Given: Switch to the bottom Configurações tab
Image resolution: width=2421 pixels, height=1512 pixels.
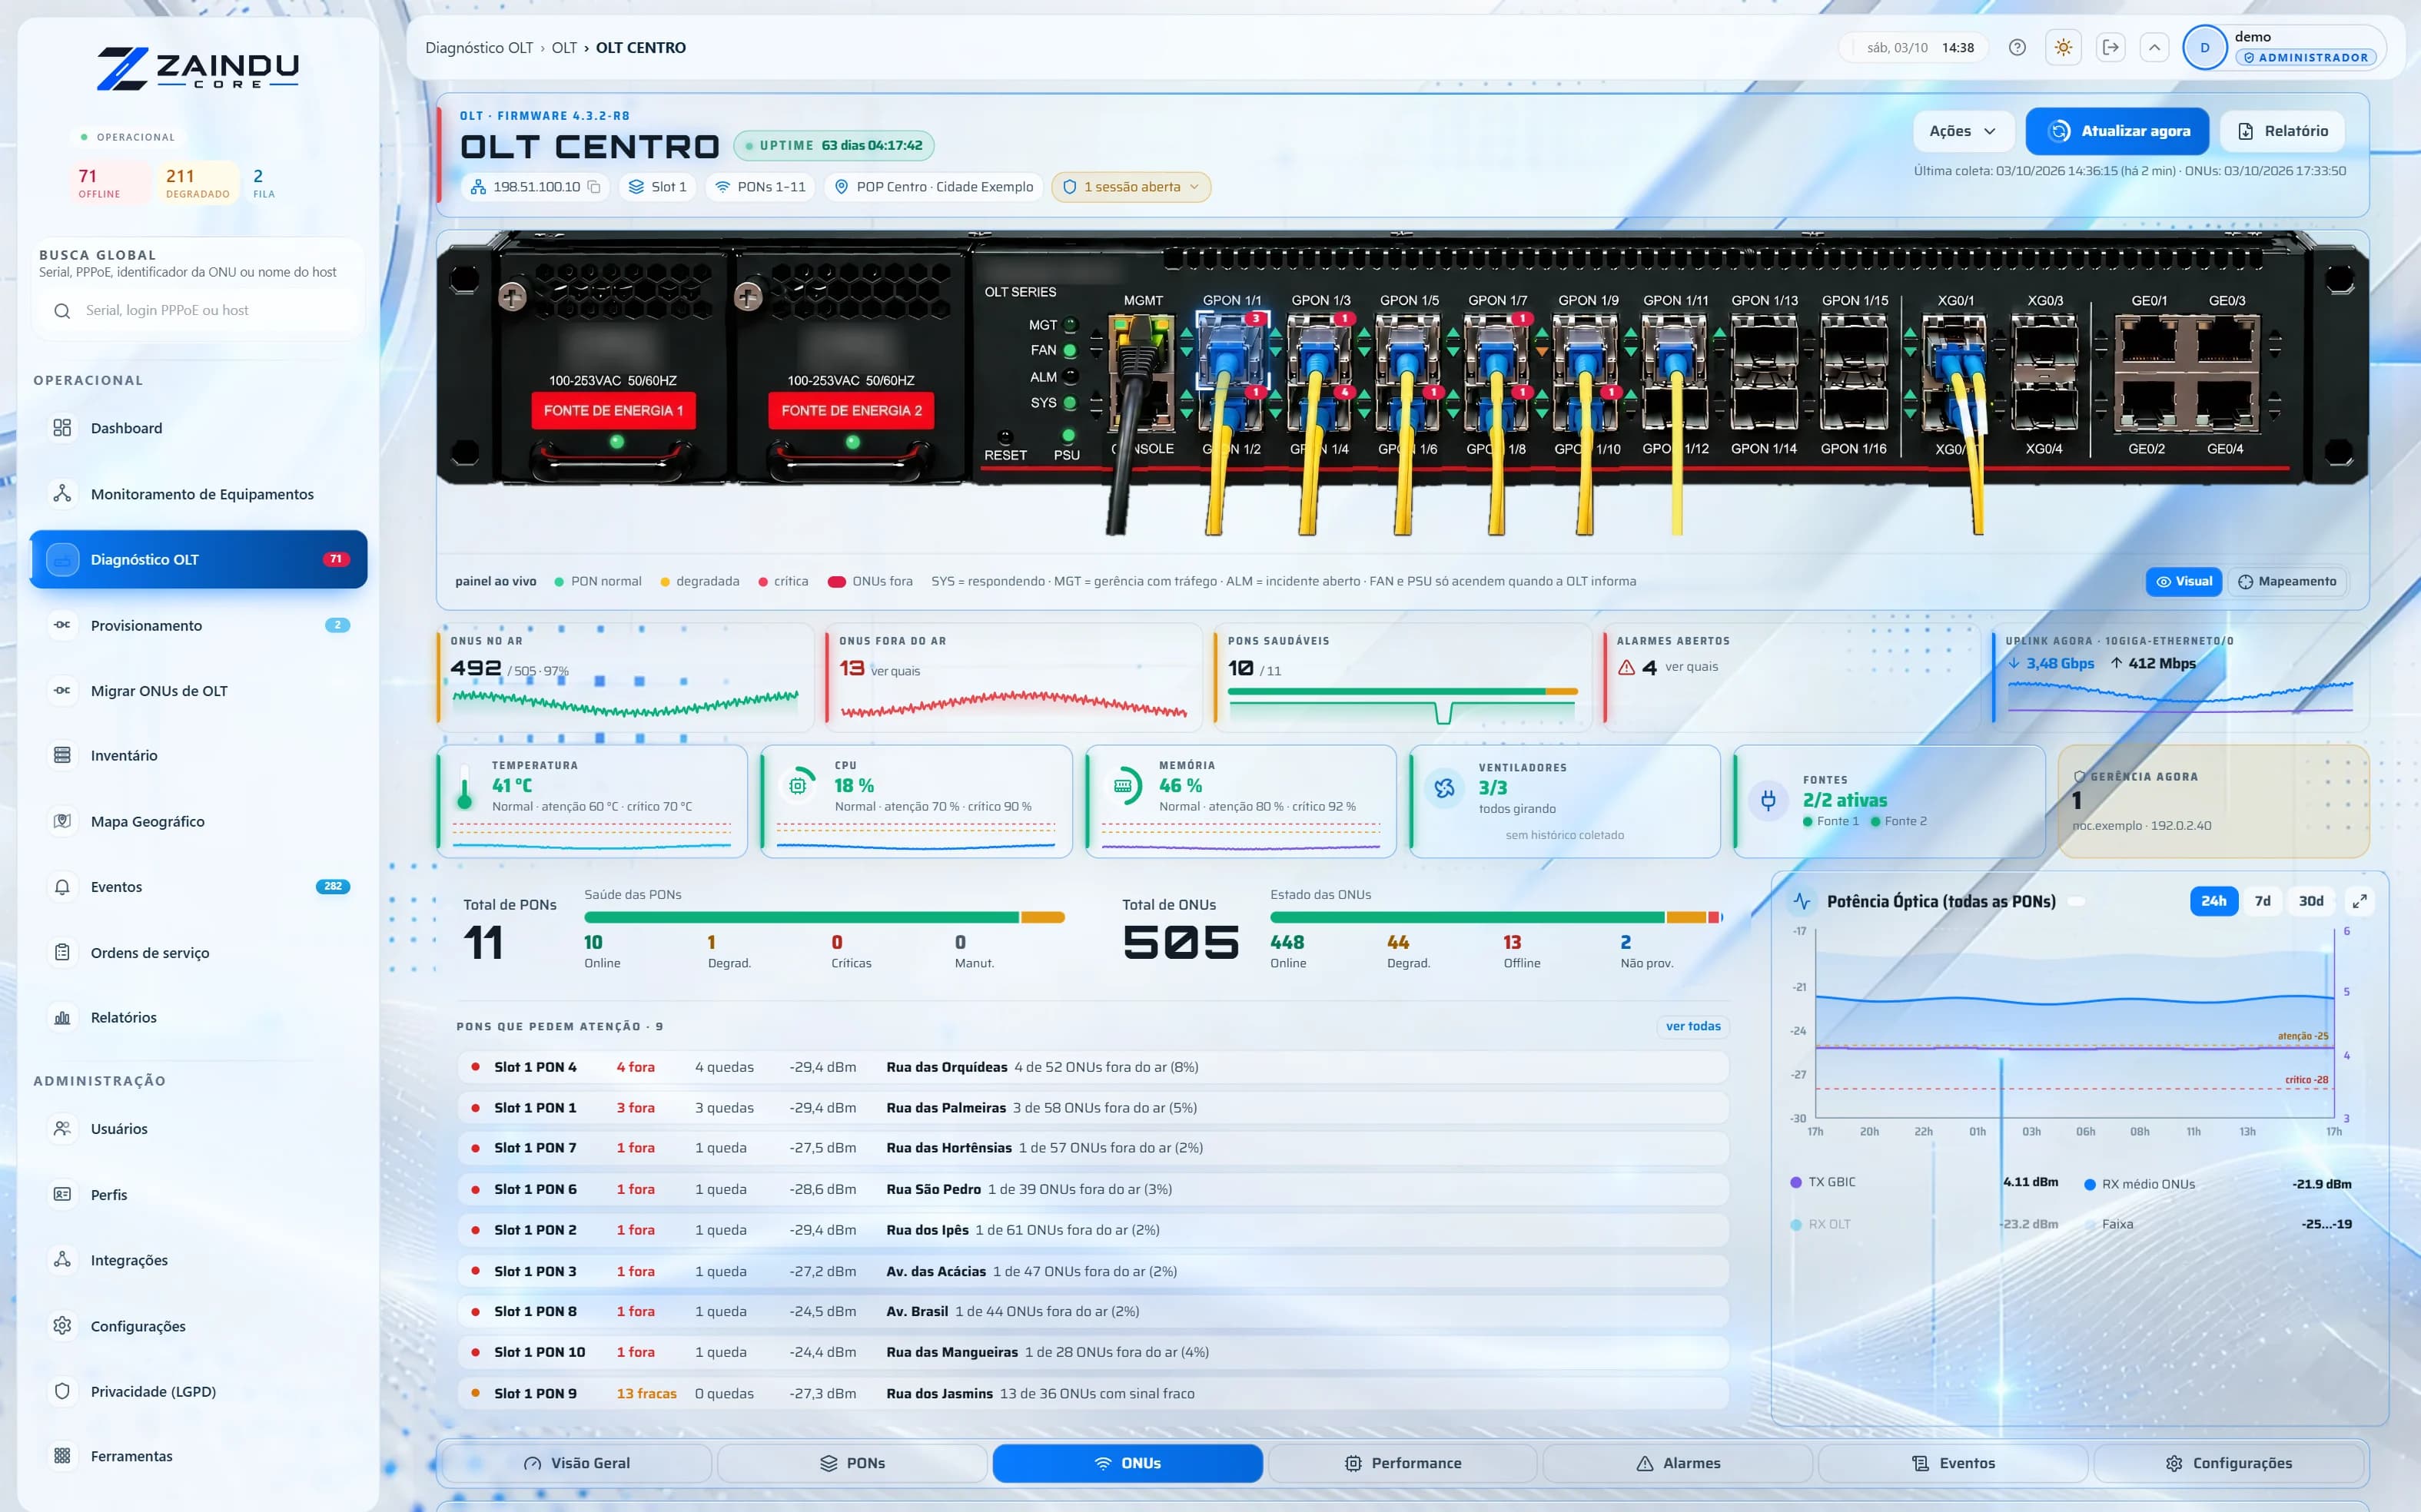Looking at the screenshot, I should click(x=2228, y=1463).
